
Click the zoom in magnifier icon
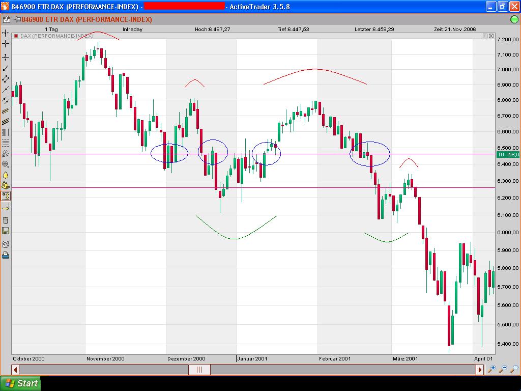(x=491, y=369)
